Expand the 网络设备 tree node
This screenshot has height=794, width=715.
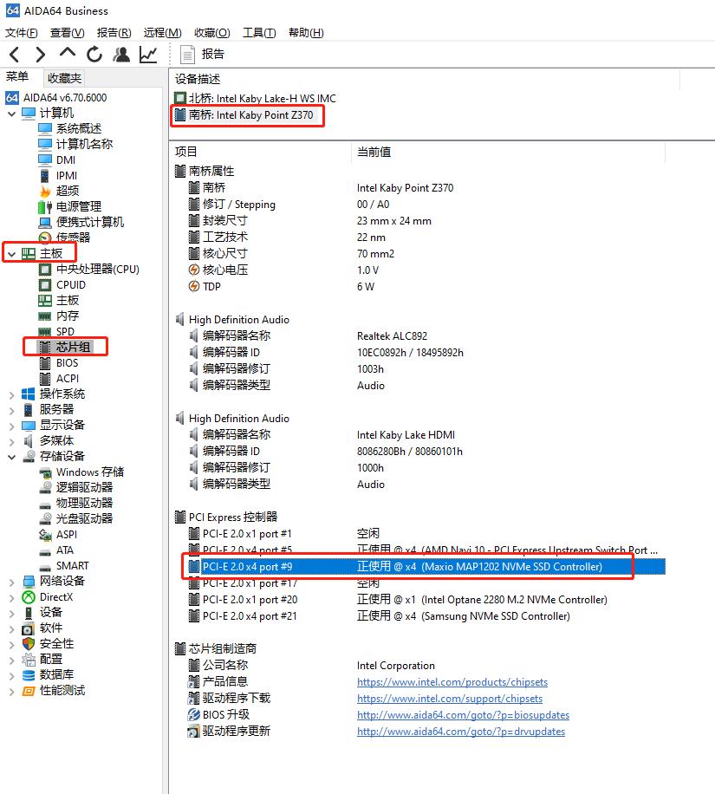tap(11, 582)
